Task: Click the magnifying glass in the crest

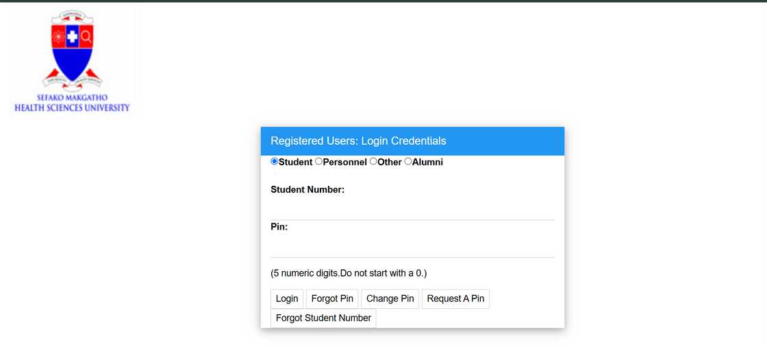Action: point(86,38)
